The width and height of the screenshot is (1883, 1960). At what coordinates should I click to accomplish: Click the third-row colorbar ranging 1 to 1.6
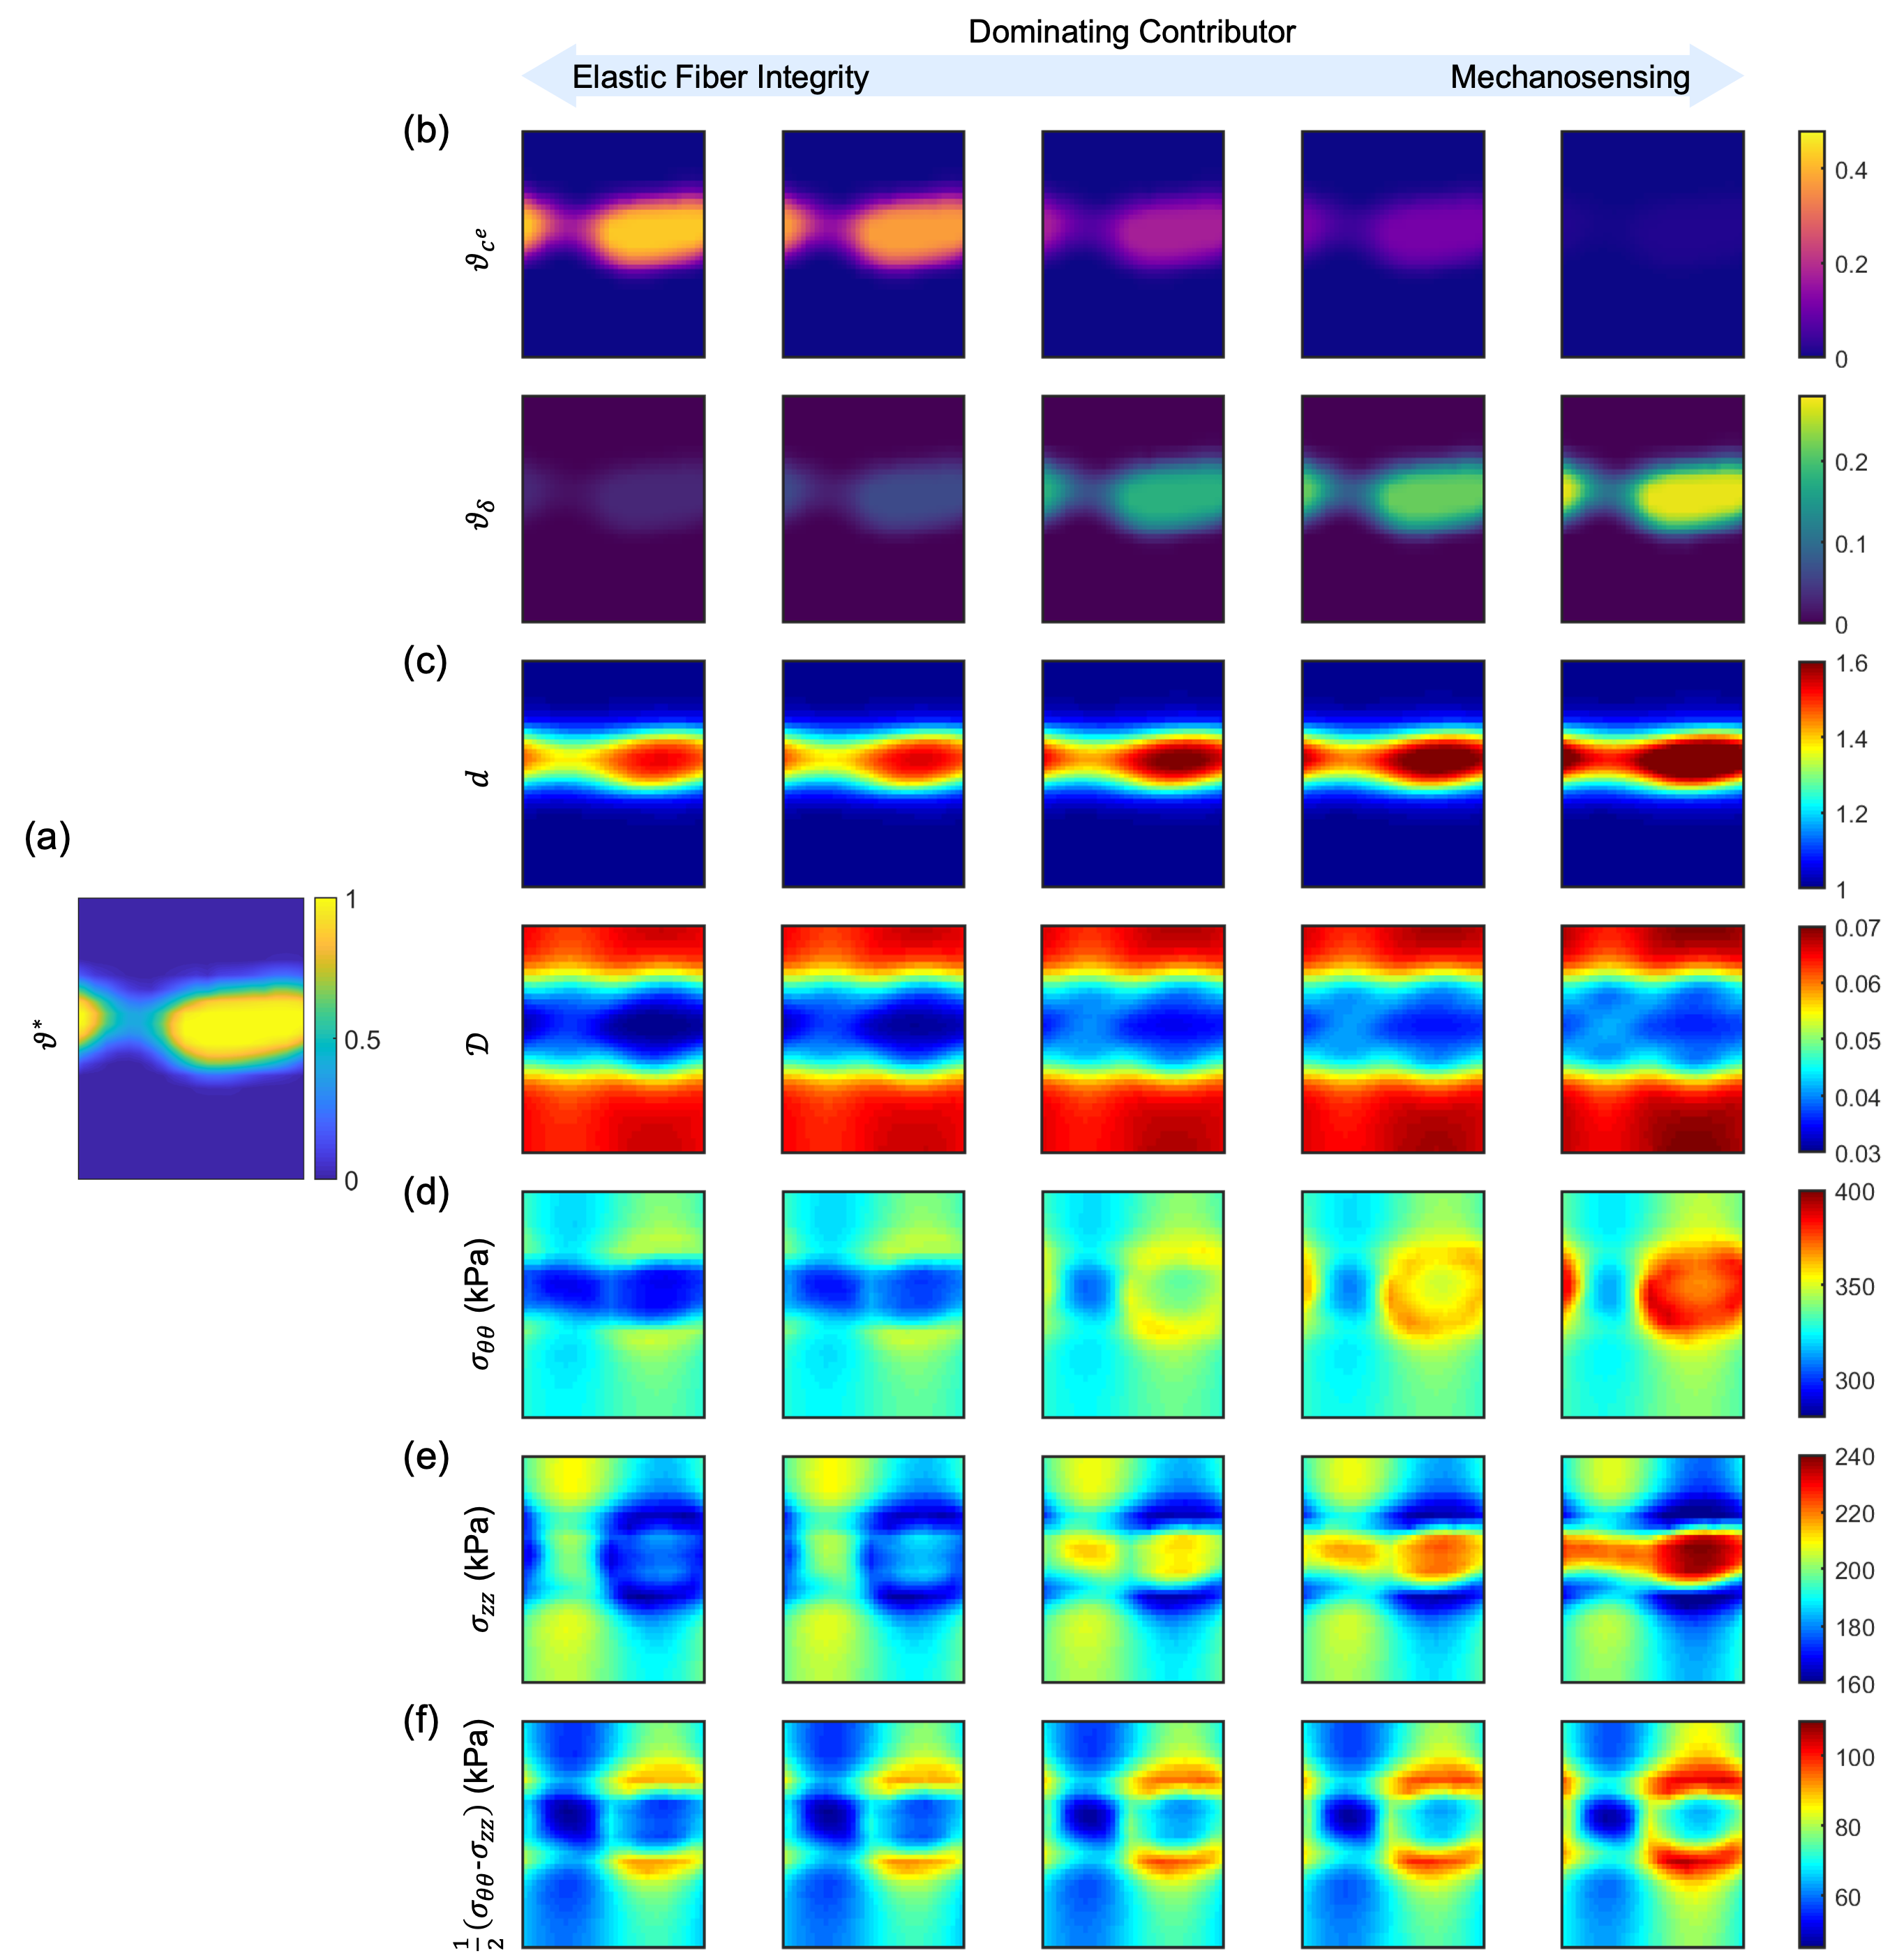pyautogui.click(x=1811, y=774)
